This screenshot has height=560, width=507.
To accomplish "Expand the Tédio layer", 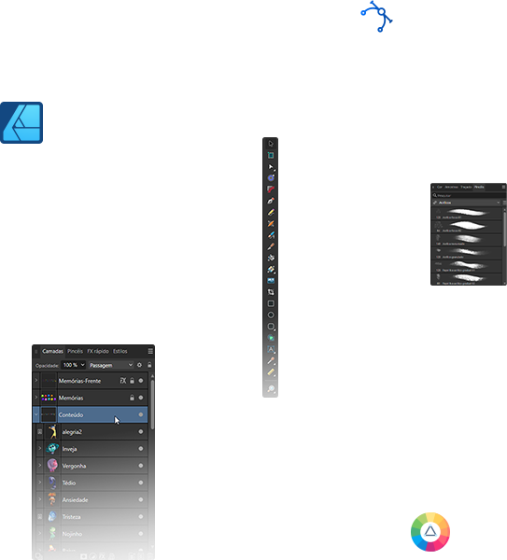I will pos(39,483).
